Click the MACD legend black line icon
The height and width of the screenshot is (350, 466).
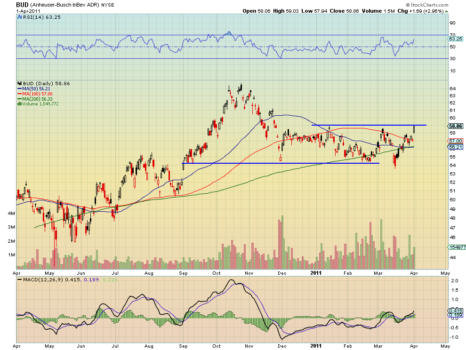20,279
